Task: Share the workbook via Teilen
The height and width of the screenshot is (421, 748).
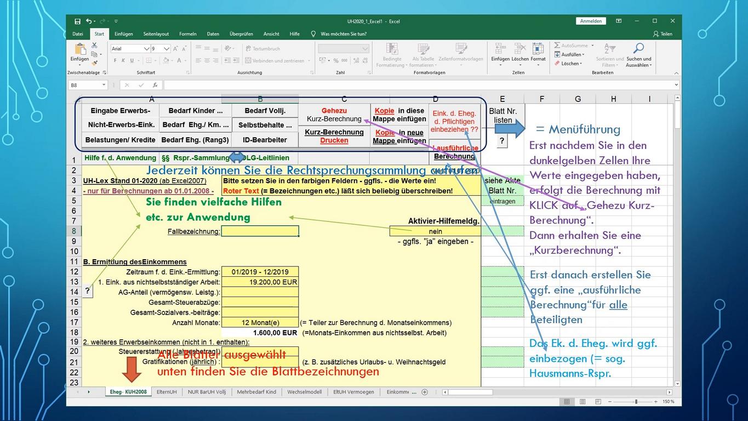Action: click(663, 34)
